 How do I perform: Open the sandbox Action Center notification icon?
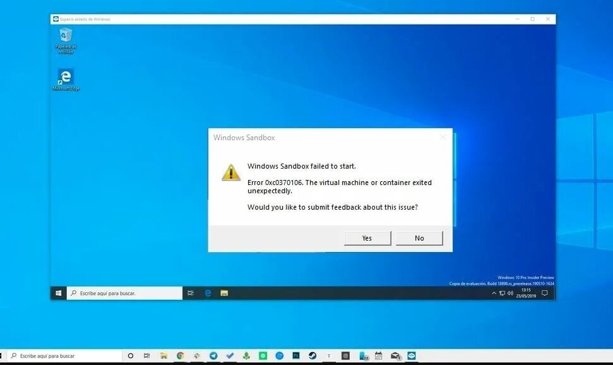tap(545, 293)
